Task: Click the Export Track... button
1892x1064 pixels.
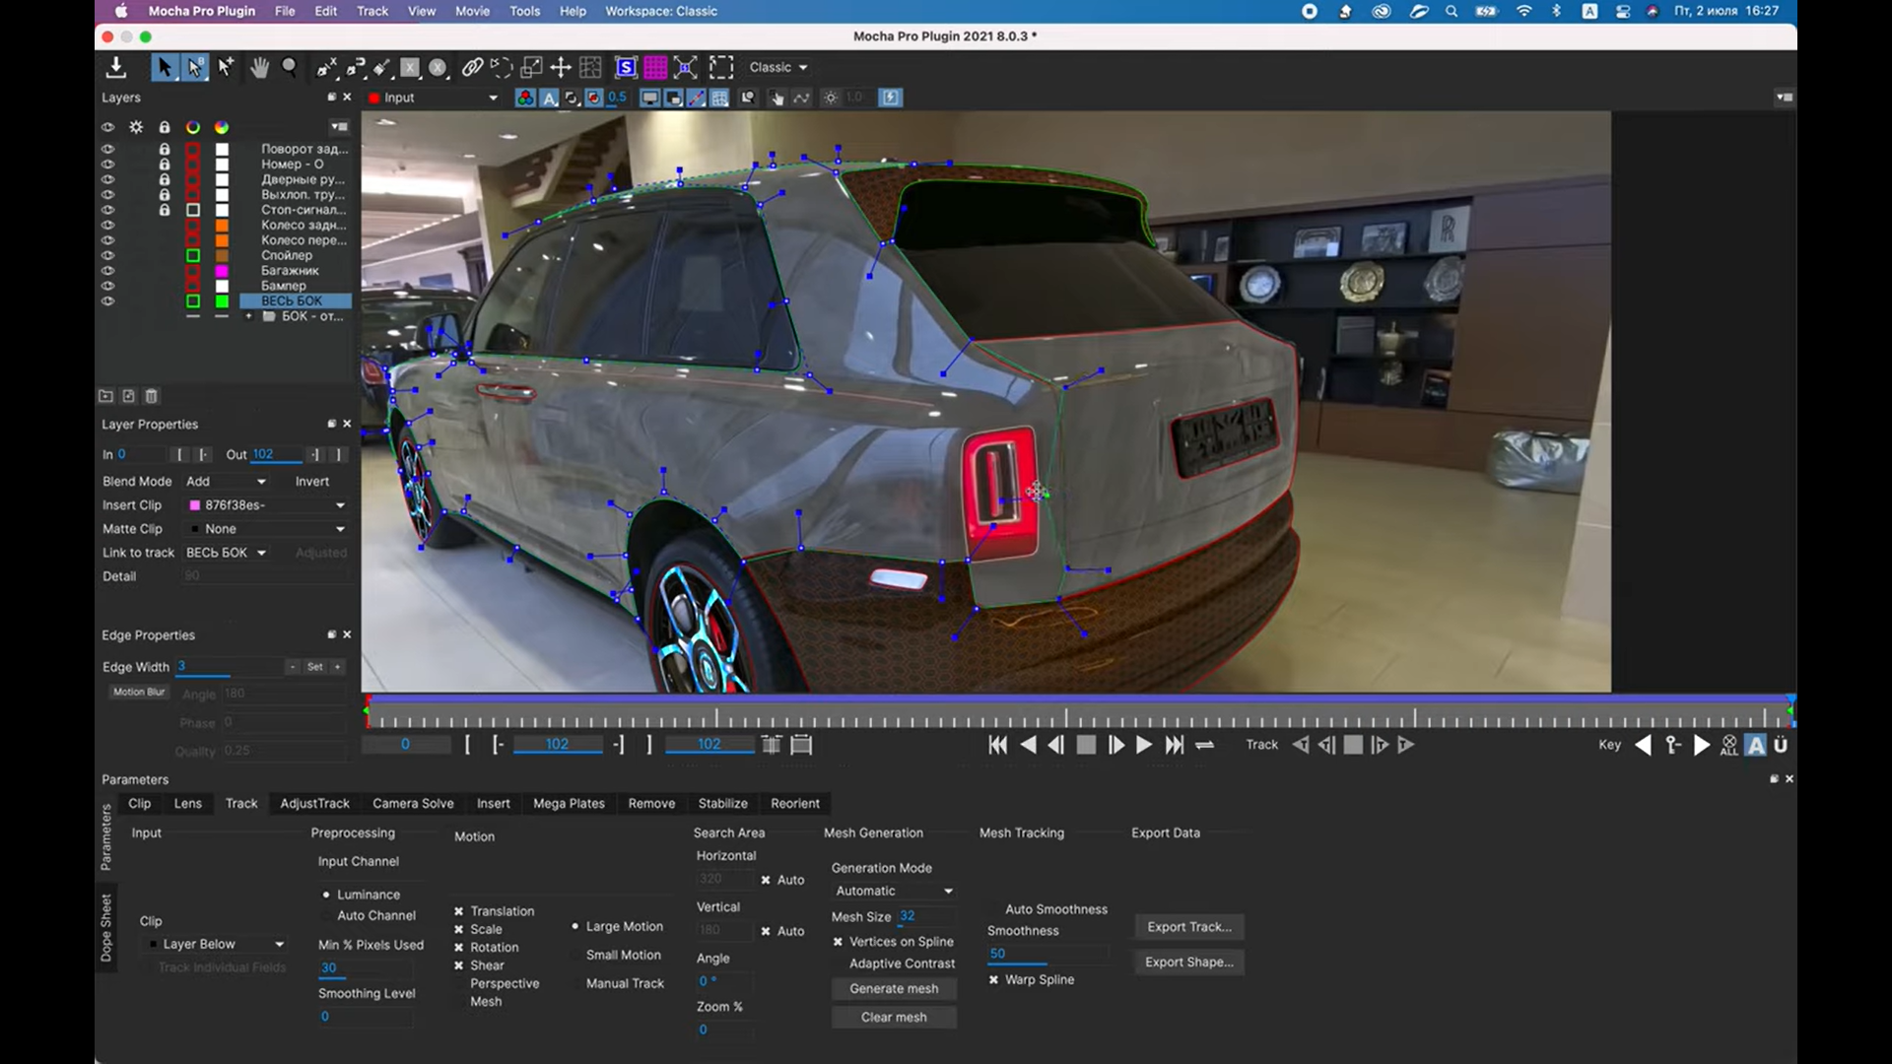Action: coord(1189,926)
